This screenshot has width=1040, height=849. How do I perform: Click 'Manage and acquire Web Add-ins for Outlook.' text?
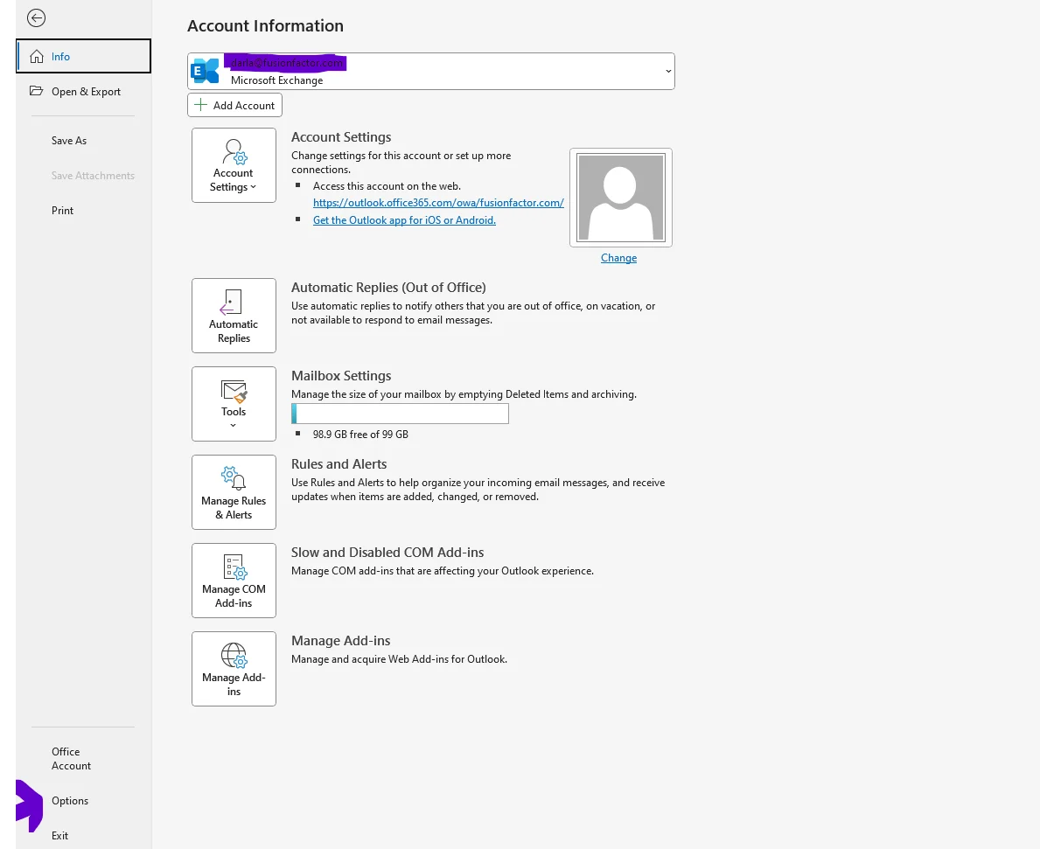pyautogui.click(x=399, y=659)
